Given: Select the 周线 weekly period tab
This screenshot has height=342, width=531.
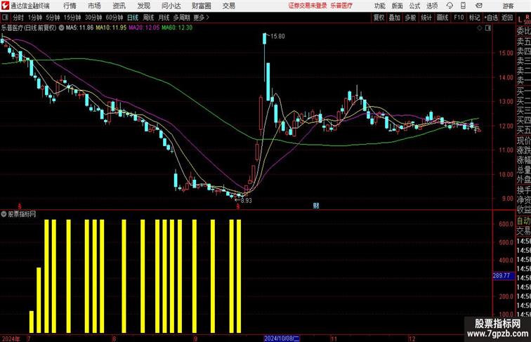Looking at the screenshot, I should point(148,18).
